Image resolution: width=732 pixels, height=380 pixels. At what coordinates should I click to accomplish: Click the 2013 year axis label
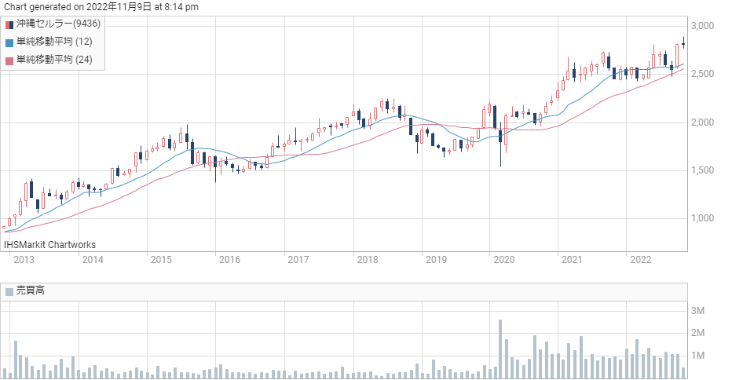pyautogui.click(x=24, y=260)
